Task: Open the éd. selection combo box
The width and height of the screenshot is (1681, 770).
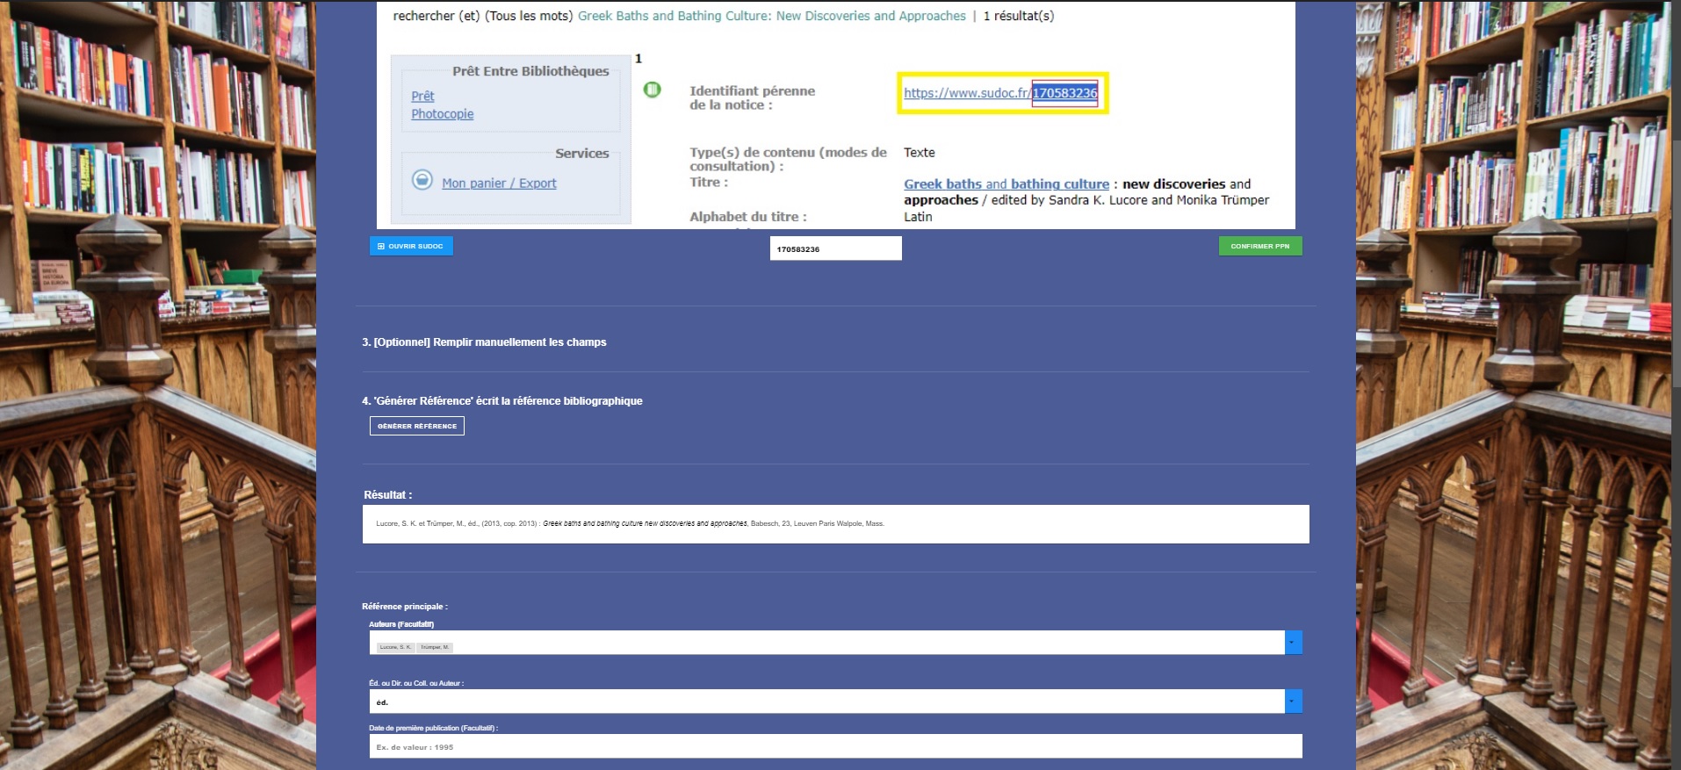Action: [x=826, y=702]
